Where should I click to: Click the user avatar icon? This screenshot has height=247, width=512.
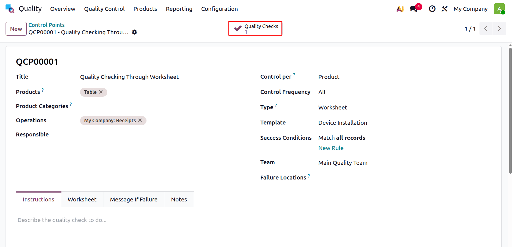click(499, 9)
